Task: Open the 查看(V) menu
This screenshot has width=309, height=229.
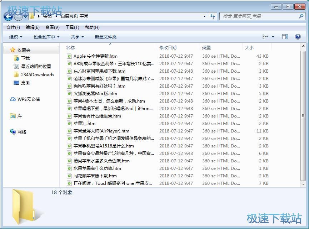Action: pyautogui.click(x=52, y=27)
